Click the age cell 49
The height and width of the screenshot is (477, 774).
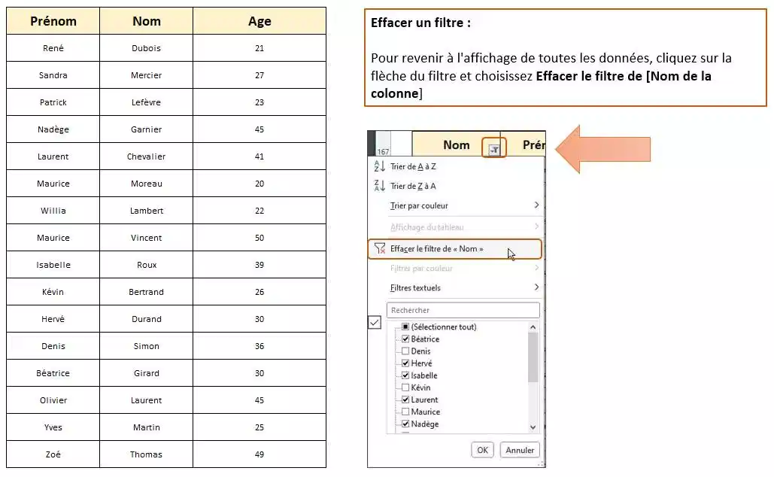click(x=260, y=454)
